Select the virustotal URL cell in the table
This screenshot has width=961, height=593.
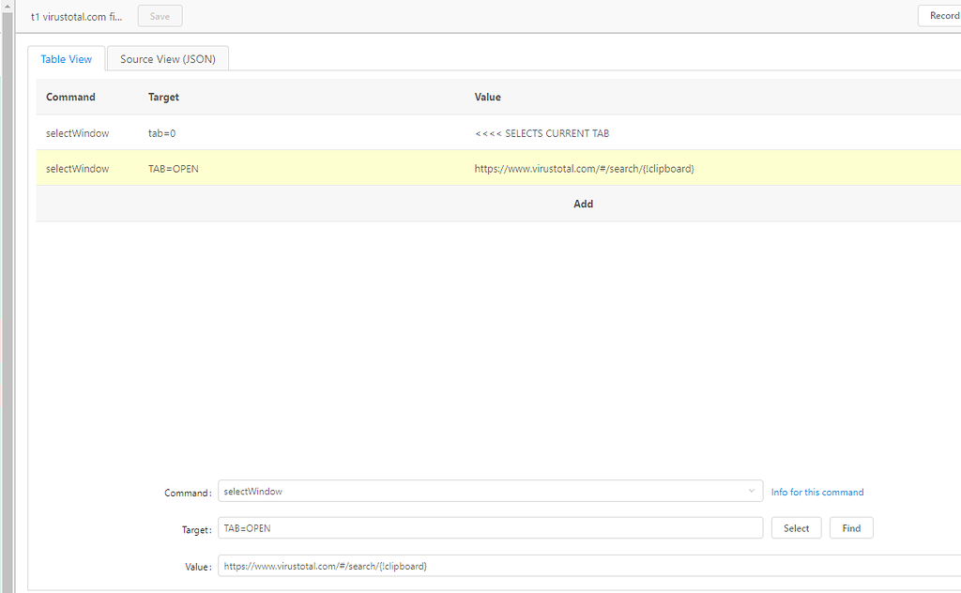tap(584, 169)
